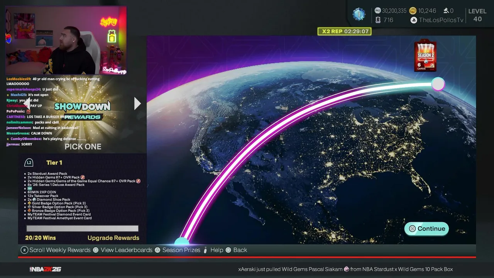Select Scroll Weekly Rewards

pyautogui.click(x=60, y=250)
